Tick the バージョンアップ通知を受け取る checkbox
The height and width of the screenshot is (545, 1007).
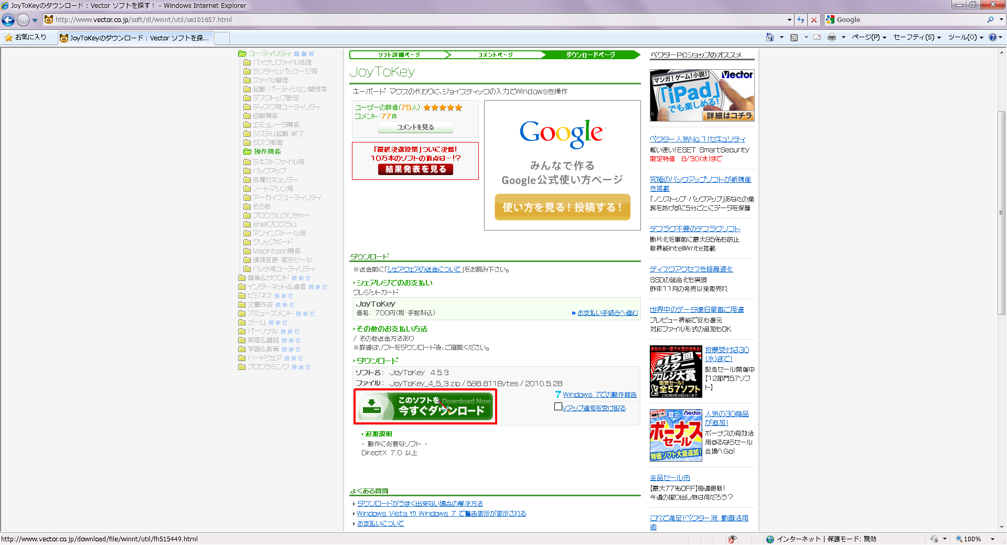coord(558,407)
